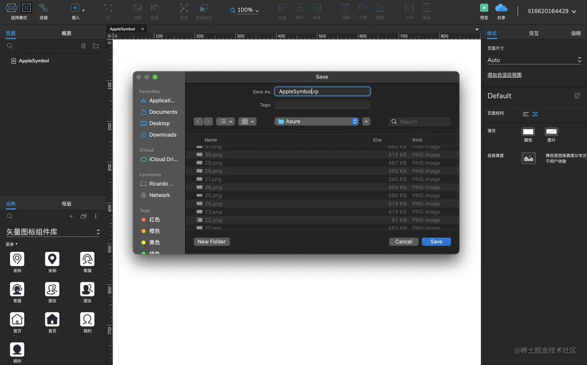
Task: Click the 添加自适应视图 link
Action: coord(504,75)
